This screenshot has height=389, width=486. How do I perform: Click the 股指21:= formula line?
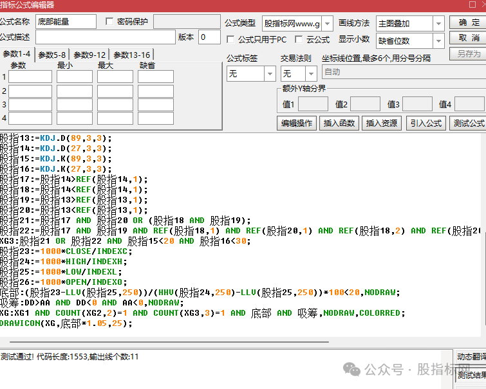point(126,221)
